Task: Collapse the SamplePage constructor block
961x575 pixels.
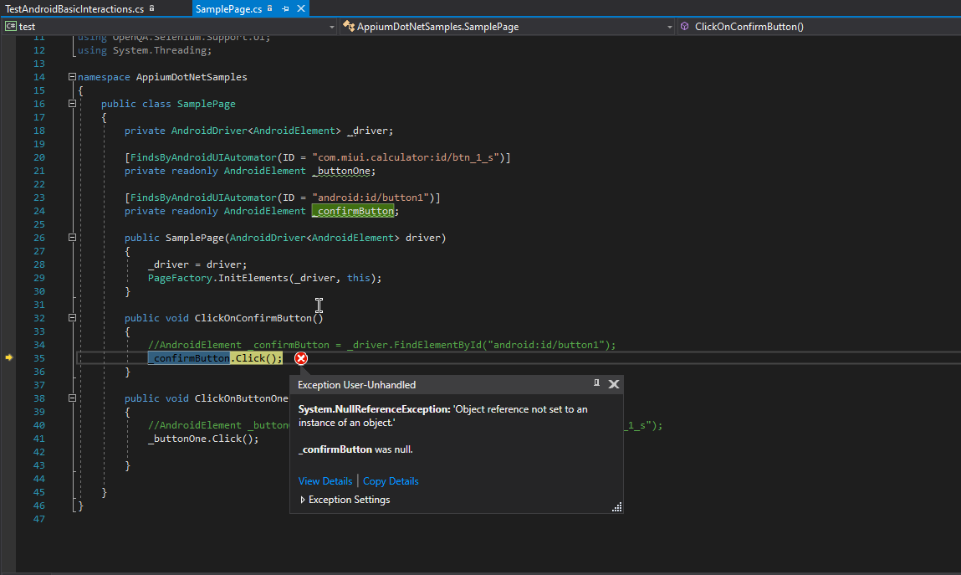Action: [72, 237]
